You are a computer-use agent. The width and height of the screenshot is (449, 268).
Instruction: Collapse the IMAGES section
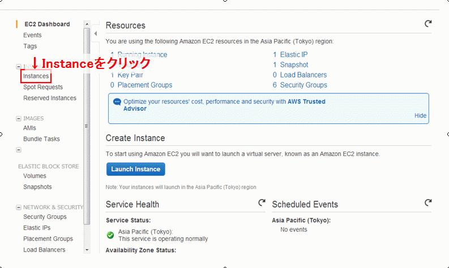tap(19, 118)
